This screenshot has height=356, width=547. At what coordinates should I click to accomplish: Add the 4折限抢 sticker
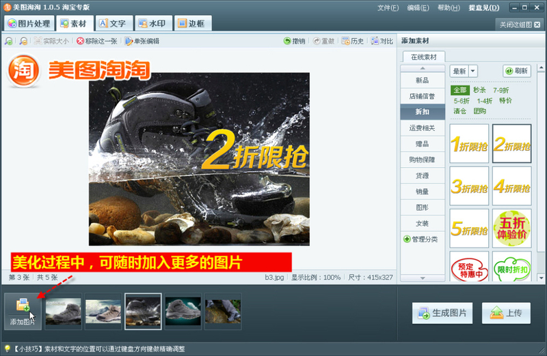(511, 186)
